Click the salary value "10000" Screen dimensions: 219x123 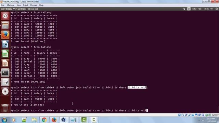tap(42, 61)
